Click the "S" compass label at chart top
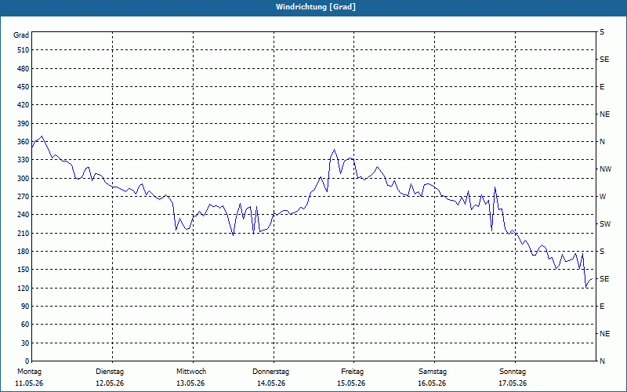The height and width of the screenshot is (392, 627). coord(602,32)
